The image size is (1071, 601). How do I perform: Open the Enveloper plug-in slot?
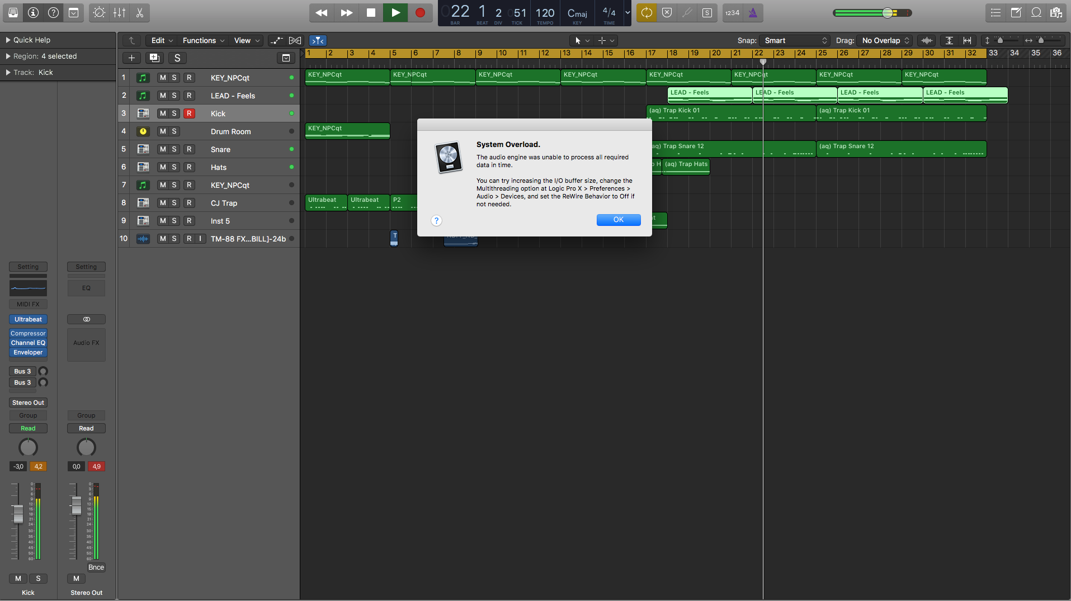[x=28, y=352]
